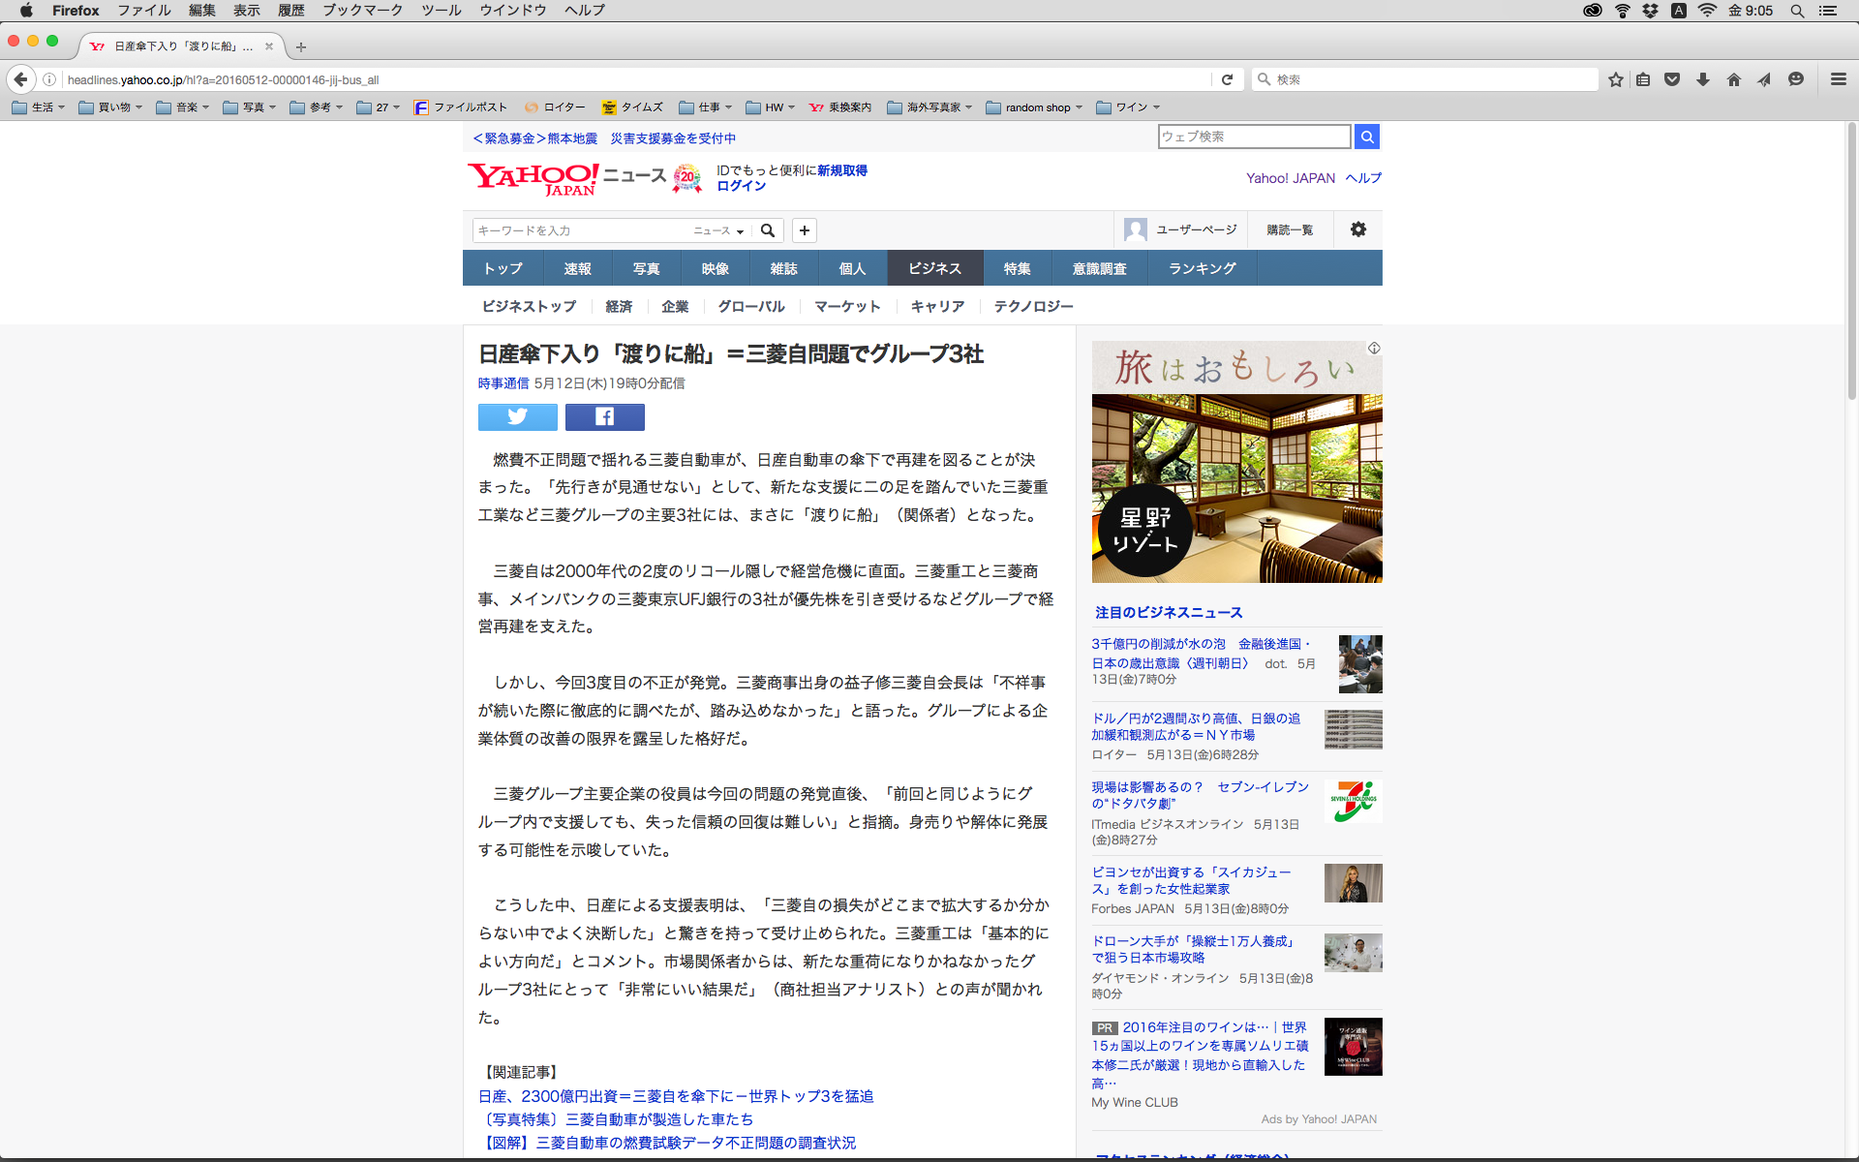The height and width of the screenshot is (1162, 1859).
Task: Switch to the ランキング news tab
Action: point(1202,268)
